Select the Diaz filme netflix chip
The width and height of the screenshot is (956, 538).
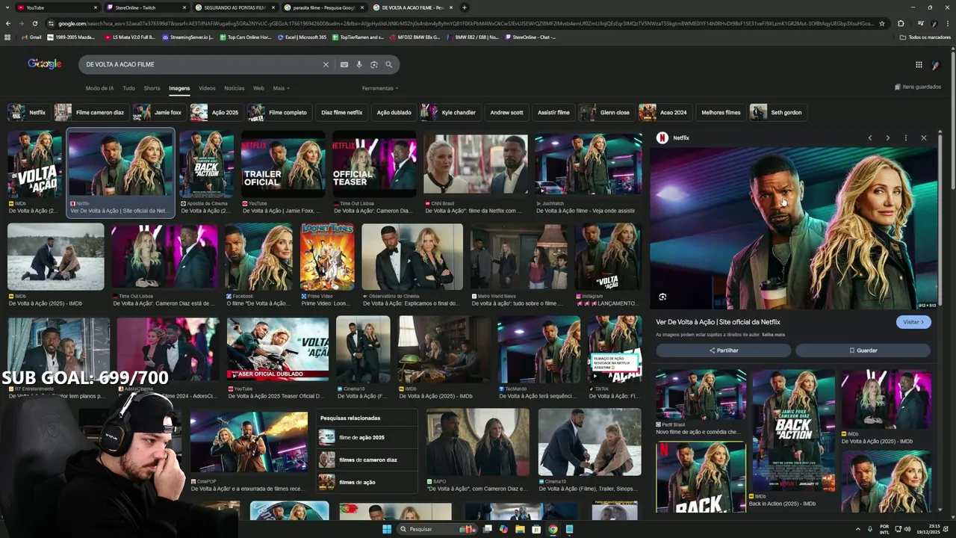341,113
